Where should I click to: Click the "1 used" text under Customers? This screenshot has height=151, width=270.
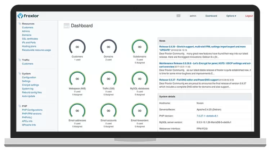[77, 60]
